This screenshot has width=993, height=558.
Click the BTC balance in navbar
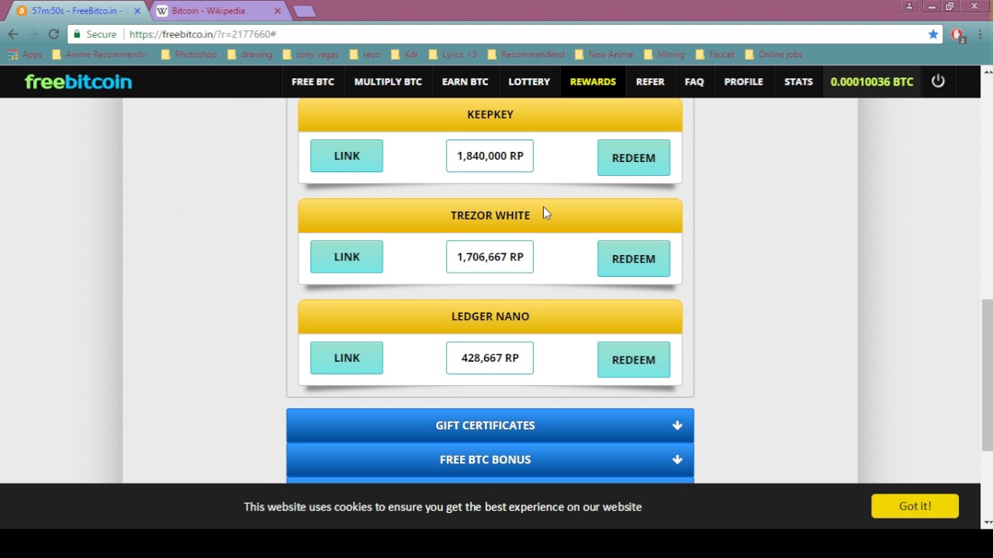pyautogui.click(x=871, y=81)
